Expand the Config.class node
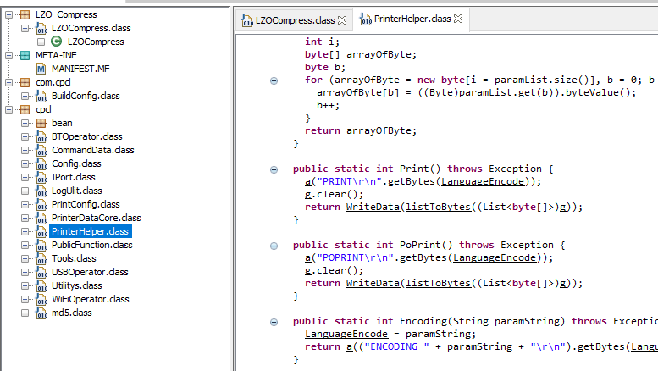Image resolution: width=658 pixels, height=371 pixels. point(25,163)
